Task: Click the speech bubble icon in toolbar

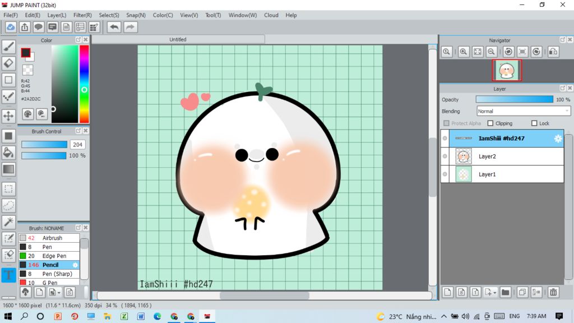Action: pos(39,27)
